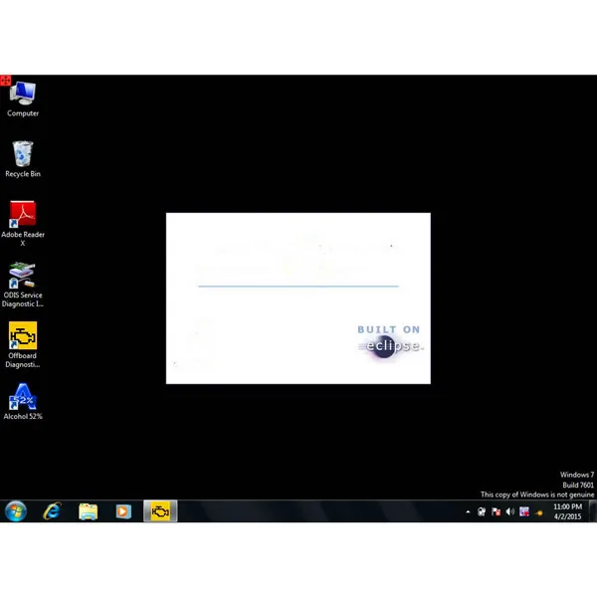
Task: Click the red icon in top-left corner
Action: click(5, 81)
